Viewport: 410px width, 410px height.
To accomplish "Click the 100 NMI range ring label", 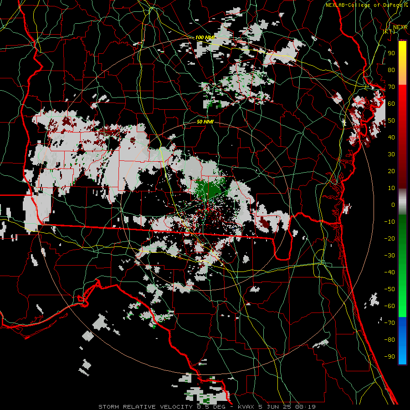I will coord(205,37).
